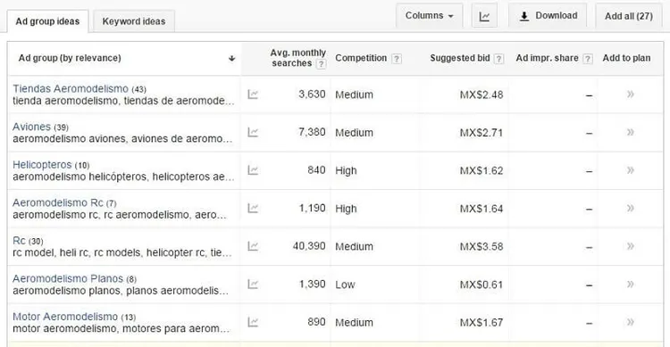The height and width of the screenshot is (347, 670).
Task: Open trend chart for Aviones row
Action: [253, 132]
